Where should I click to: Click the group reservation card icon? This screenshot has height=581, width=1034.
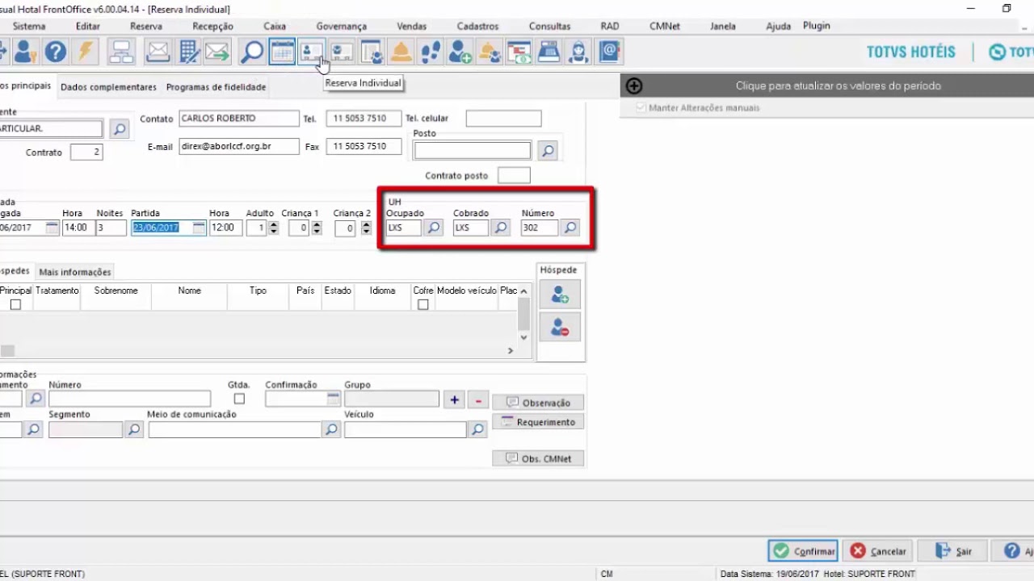tap(341, 52)
